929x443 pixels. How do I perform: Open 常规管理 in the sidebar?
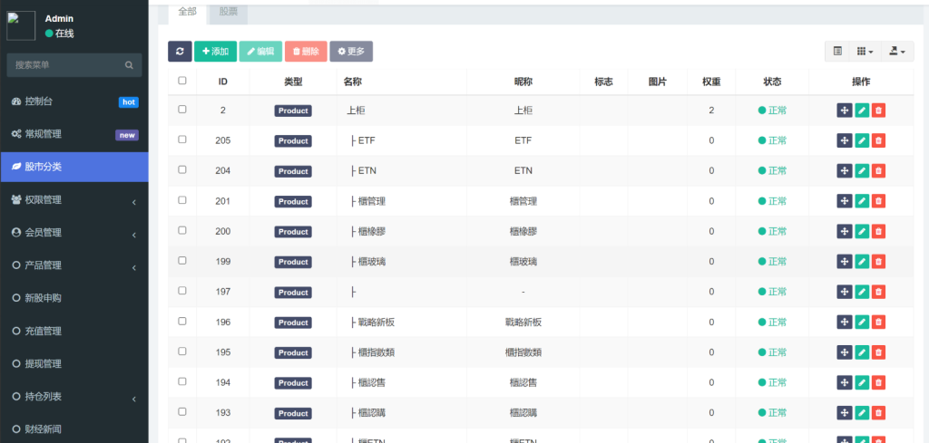[74, 134]
